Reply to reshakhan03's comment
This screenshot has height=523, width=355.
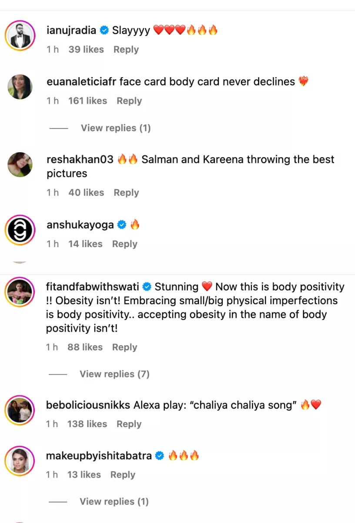pyautogui.click(x=126, y=193)
